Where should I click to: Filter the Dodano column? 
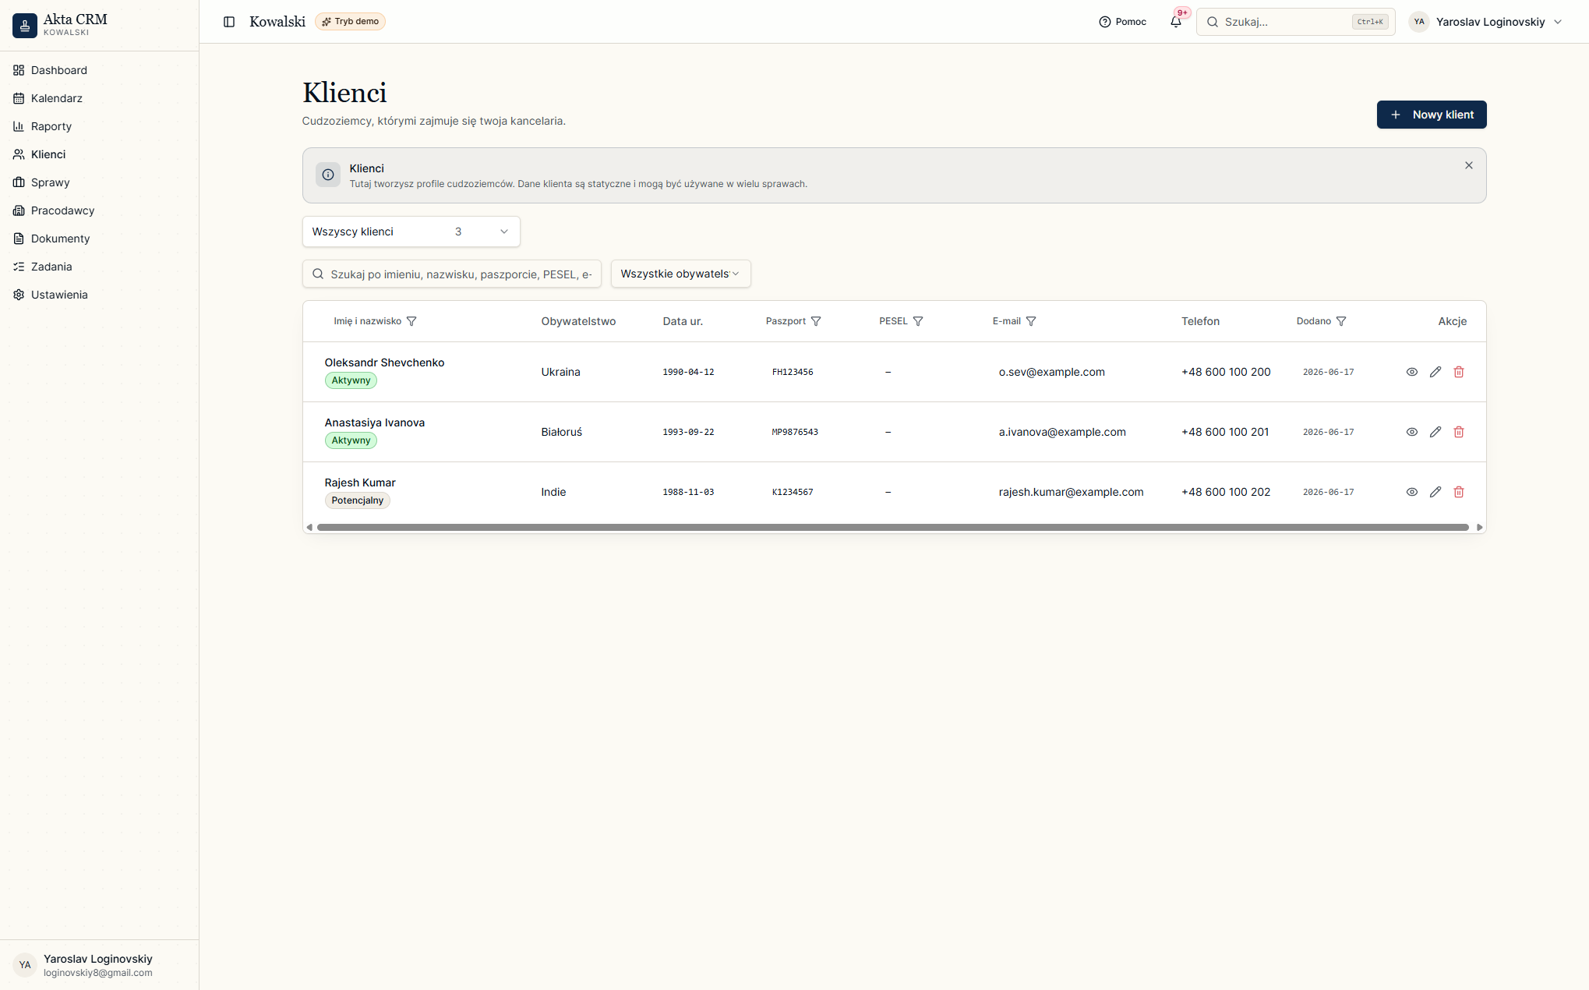point(1341,321)
